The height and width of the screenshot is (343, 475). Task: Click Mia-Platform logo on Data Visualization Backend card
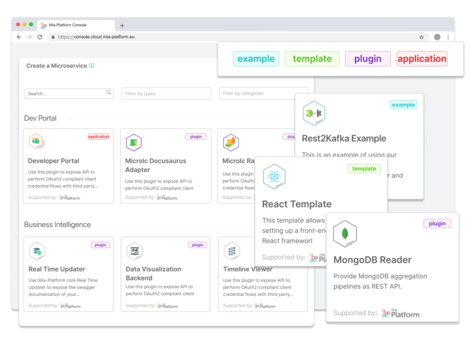[x=168, y=306]
